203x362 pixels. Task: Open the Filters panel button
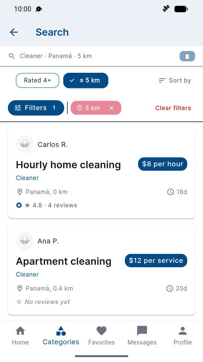(x=36, y=108)
